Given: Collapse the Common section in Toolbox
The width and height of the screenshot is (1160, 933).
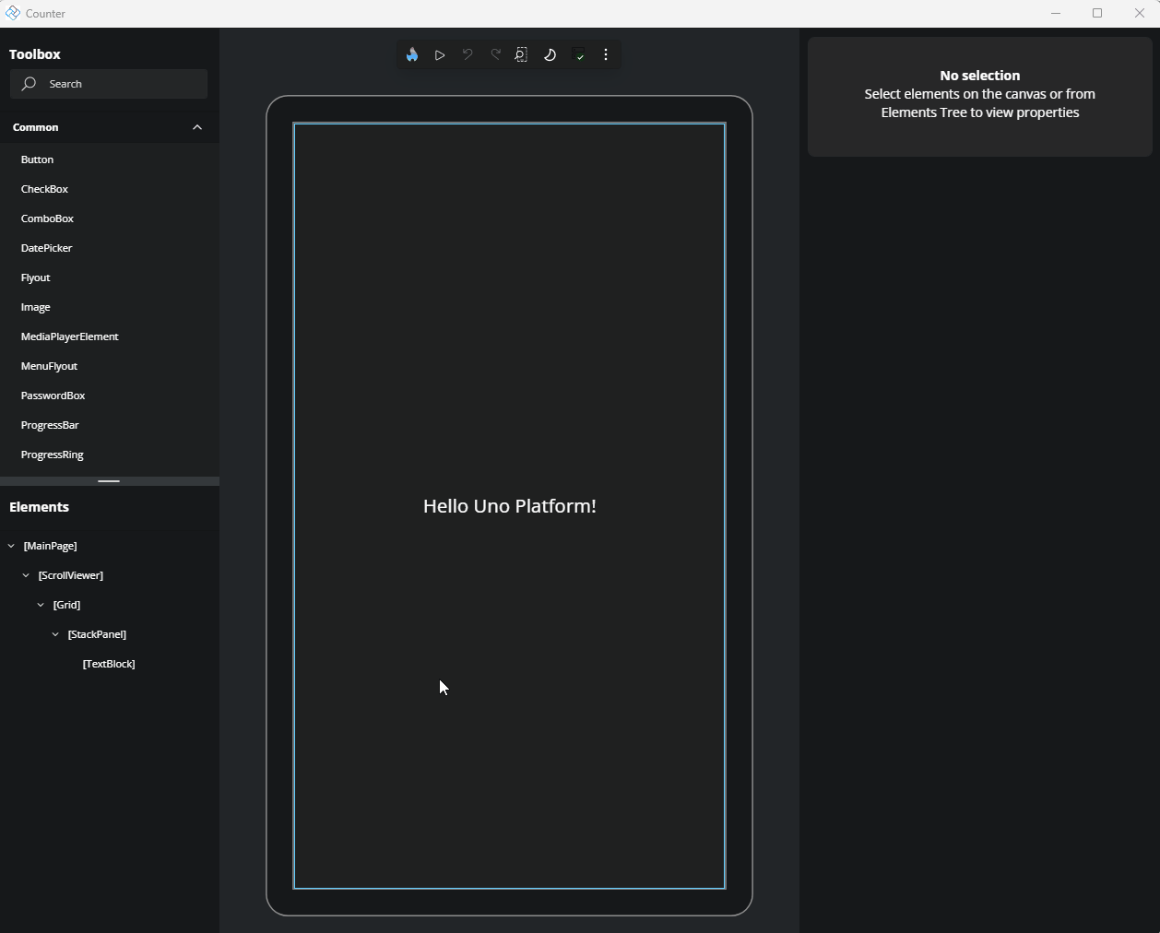Looking at the screenshot, I should [x=196, y=127].
